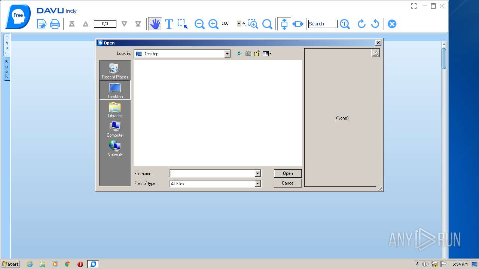This screenshot has height=269, width=479.
Task: Fit page to width
Action: [x=298, y=24]
